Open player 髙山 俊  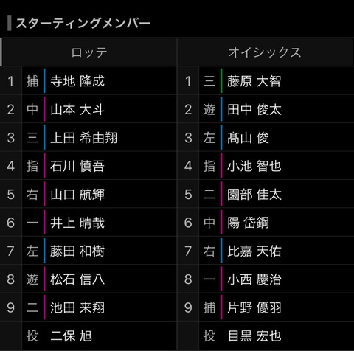tap(248, 138)
